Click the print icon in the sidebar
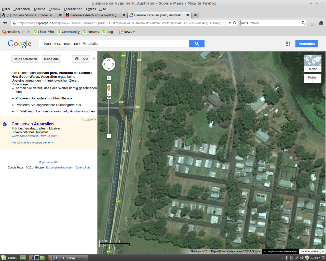Image resolution: width=326 pixels, height=261 pixels. pyautogui.click(x=77, y=59)
